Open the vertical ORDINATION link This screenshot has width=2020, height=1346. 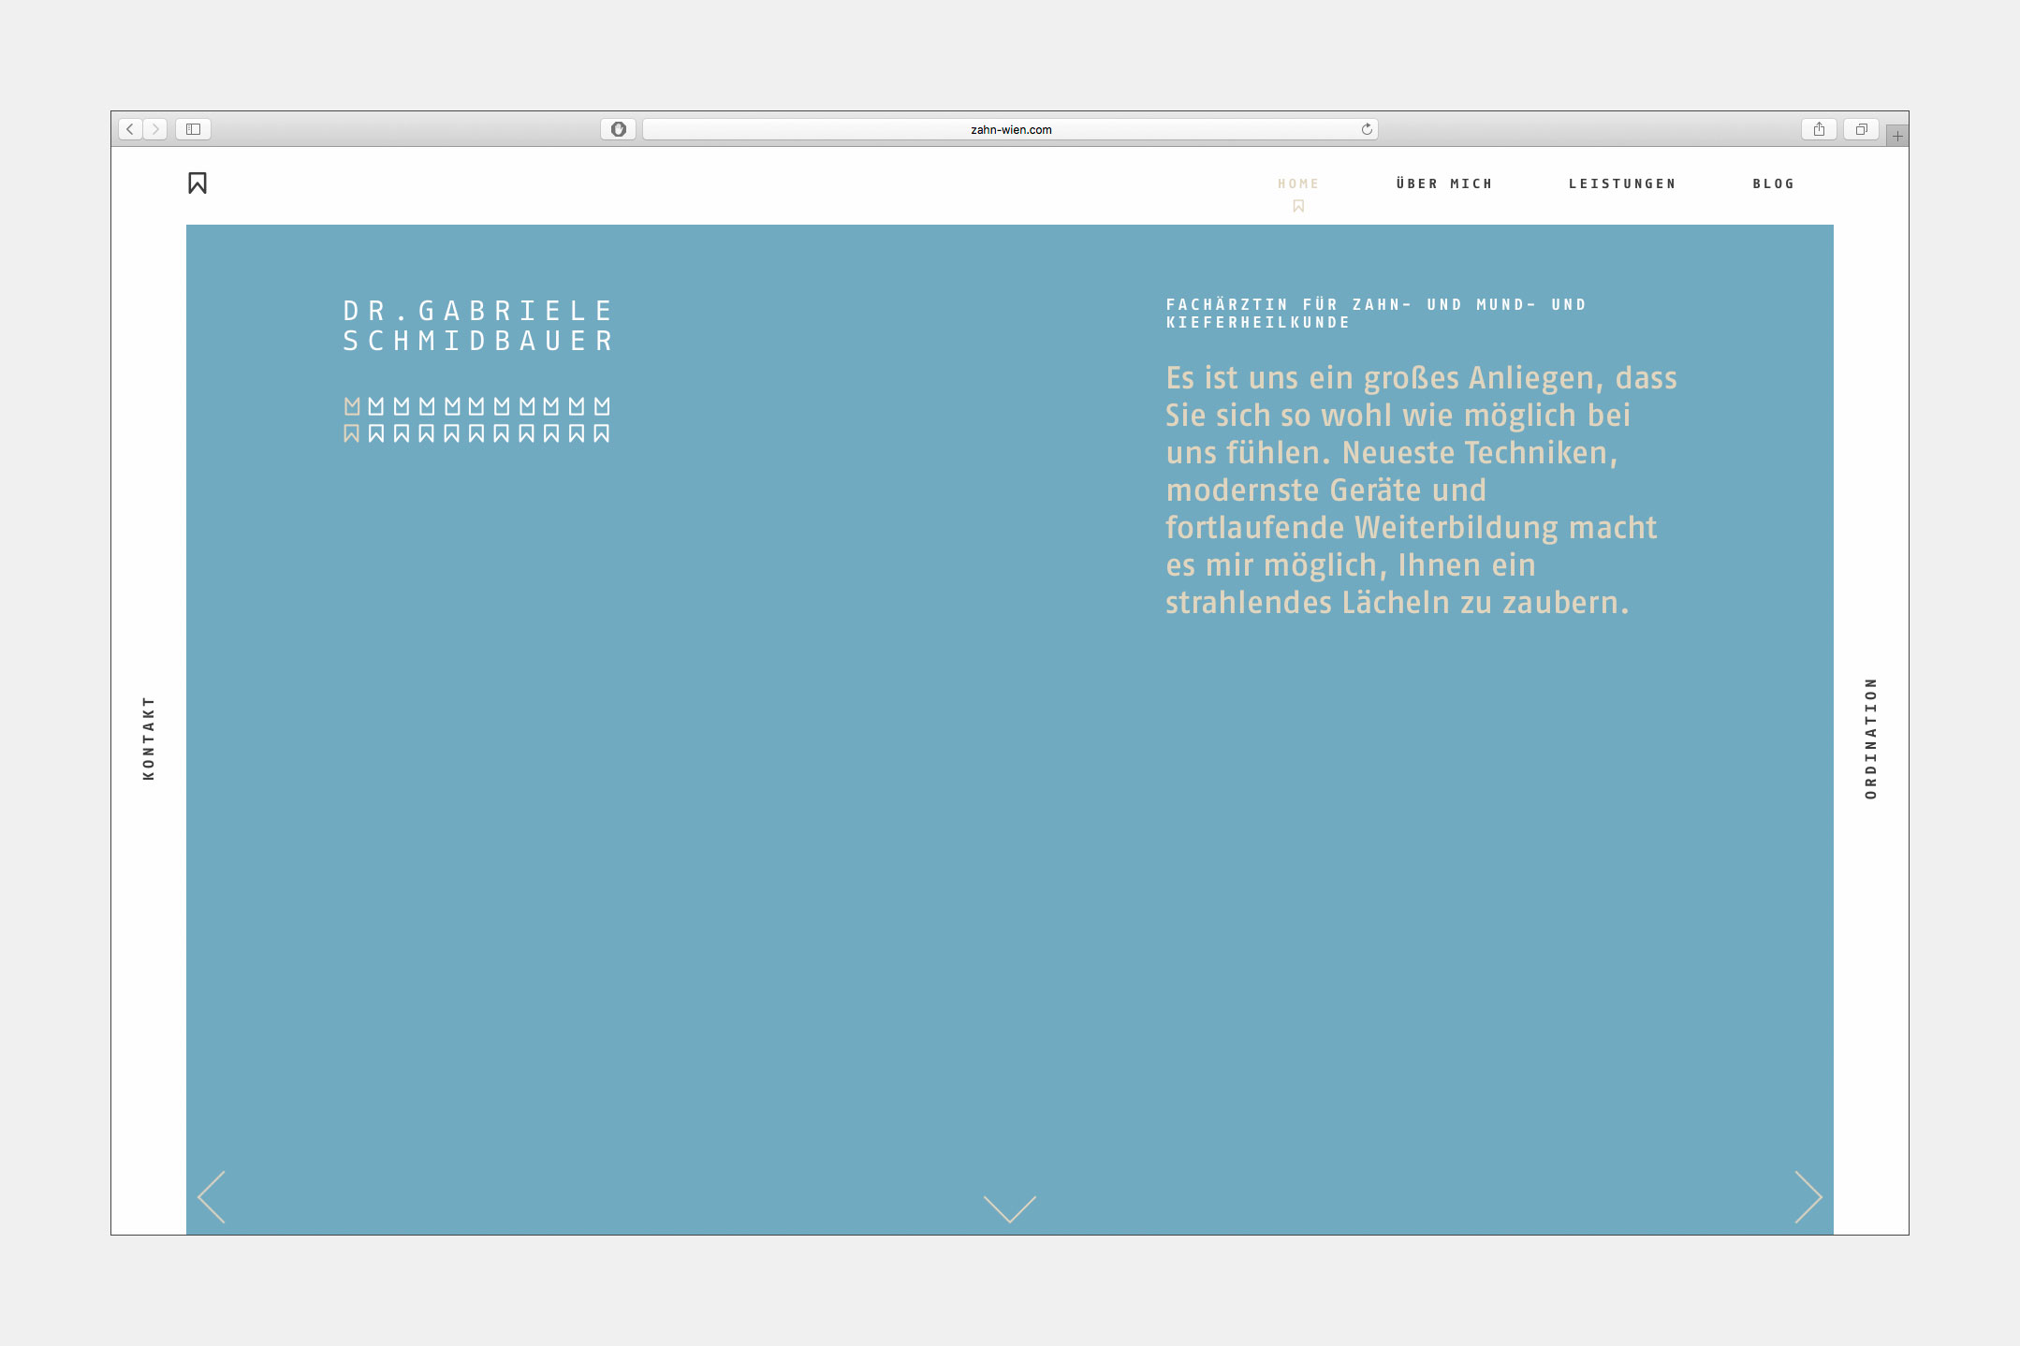click(x=1870, y=738)
